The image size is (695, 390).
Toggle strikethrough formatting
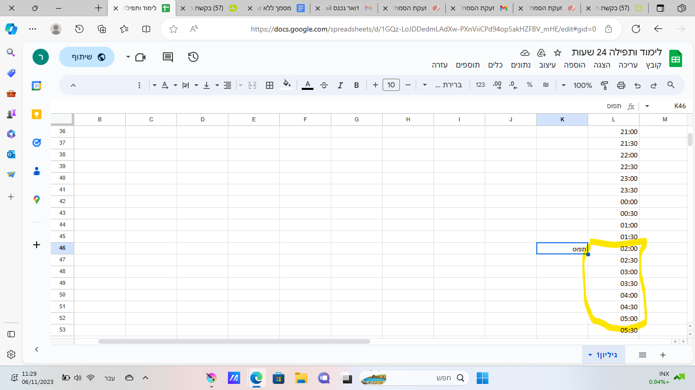(324, 85)
